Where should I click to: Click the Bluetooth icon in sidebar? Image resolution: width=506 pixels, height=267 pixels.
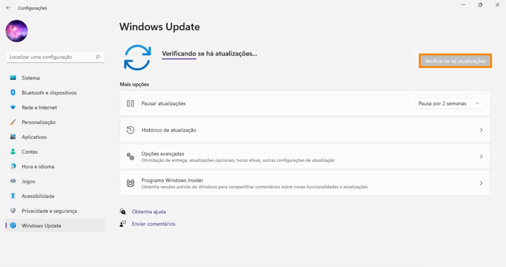point(13,93)
